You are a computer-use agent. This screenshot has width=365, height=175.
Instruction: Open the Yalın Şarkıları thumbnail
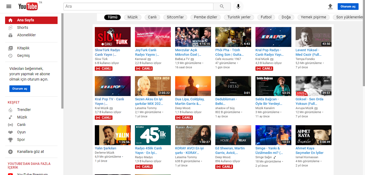113,135
